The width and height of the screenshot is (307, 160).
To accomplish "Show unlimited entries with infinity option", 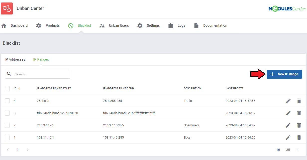I will point(298,150).
